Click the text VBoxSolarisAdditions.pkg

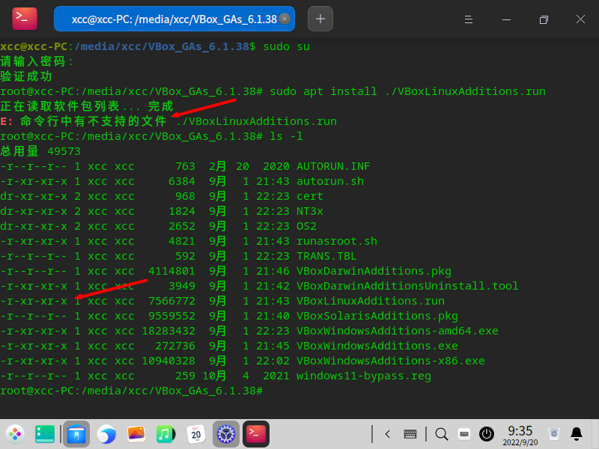(x=377, y=316)
